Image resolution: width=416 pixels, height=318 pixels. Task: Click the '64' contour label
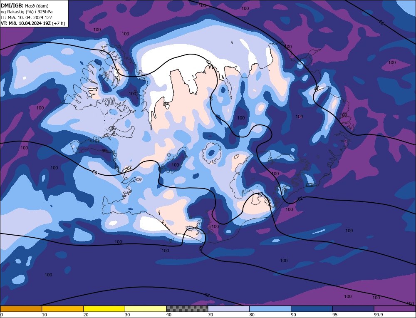point(317,87)
